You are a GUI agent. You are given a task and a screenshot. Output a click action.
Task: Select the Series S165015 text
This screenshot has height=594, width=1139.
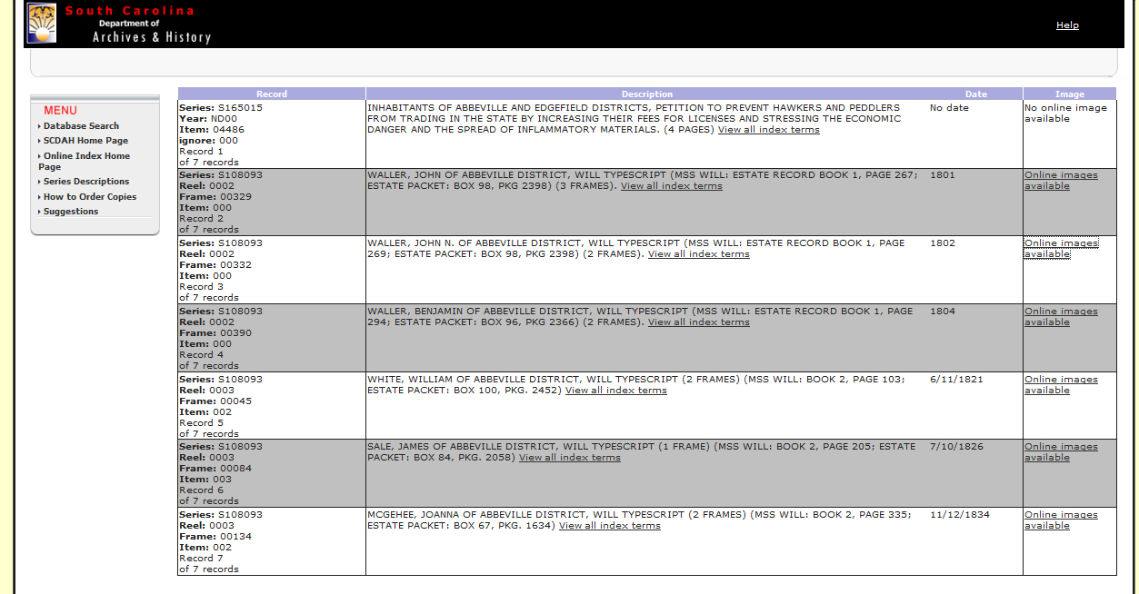pyautogui.click(x=221, y=108)
